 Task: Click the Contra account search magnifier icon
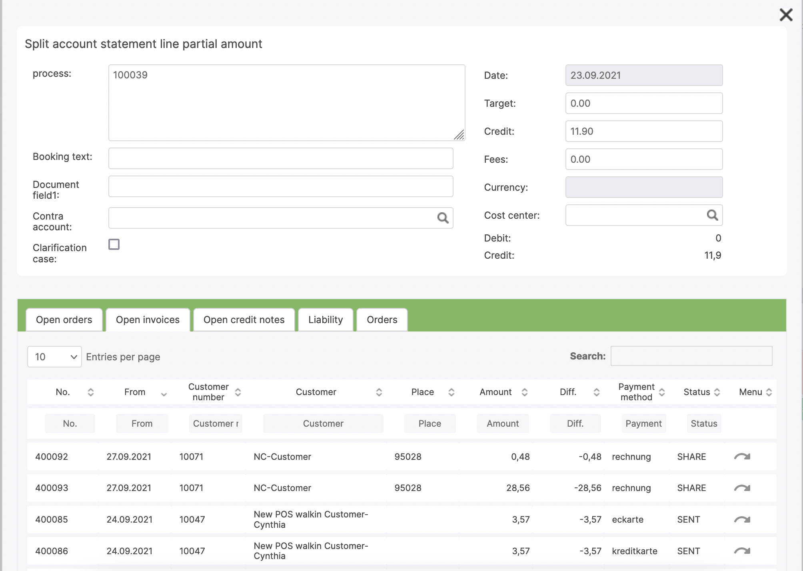(x=442, y=218)
